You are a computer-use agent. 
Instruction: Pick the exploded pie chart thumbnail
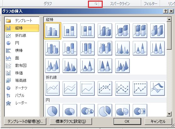105,110
